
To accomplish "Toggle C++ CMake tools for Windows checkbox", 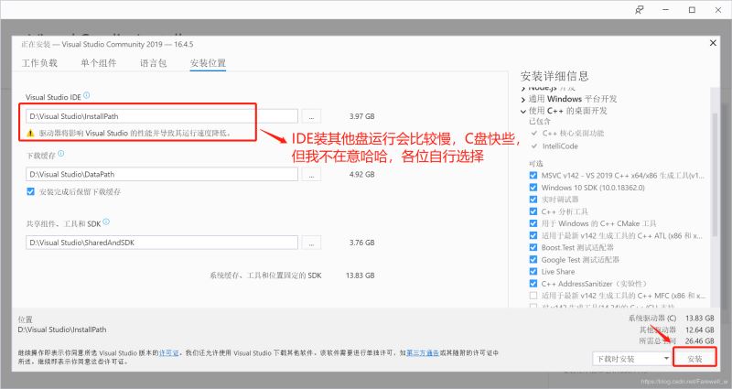I will tap(533, 223).
